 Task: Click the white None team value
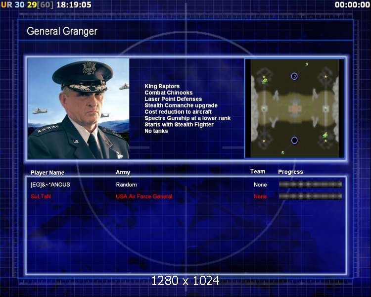point(260,185)
